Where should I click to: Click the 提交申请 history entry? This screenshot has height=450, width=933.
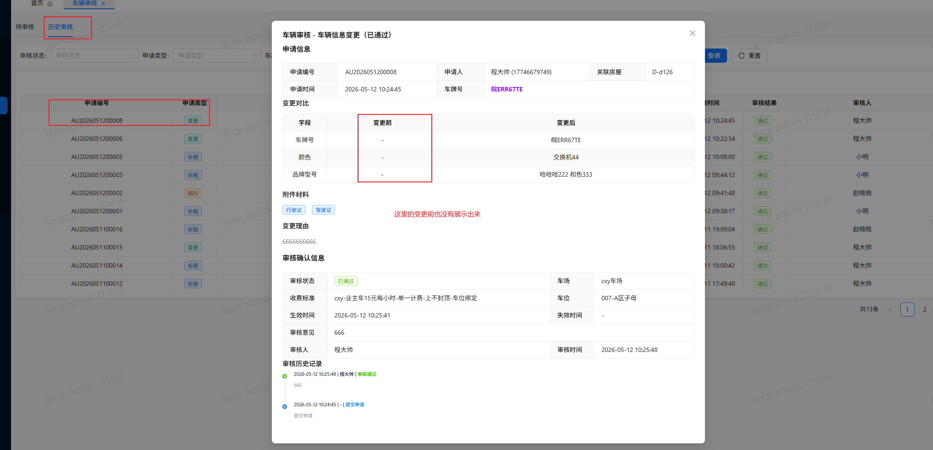click(x=355, y=405)
